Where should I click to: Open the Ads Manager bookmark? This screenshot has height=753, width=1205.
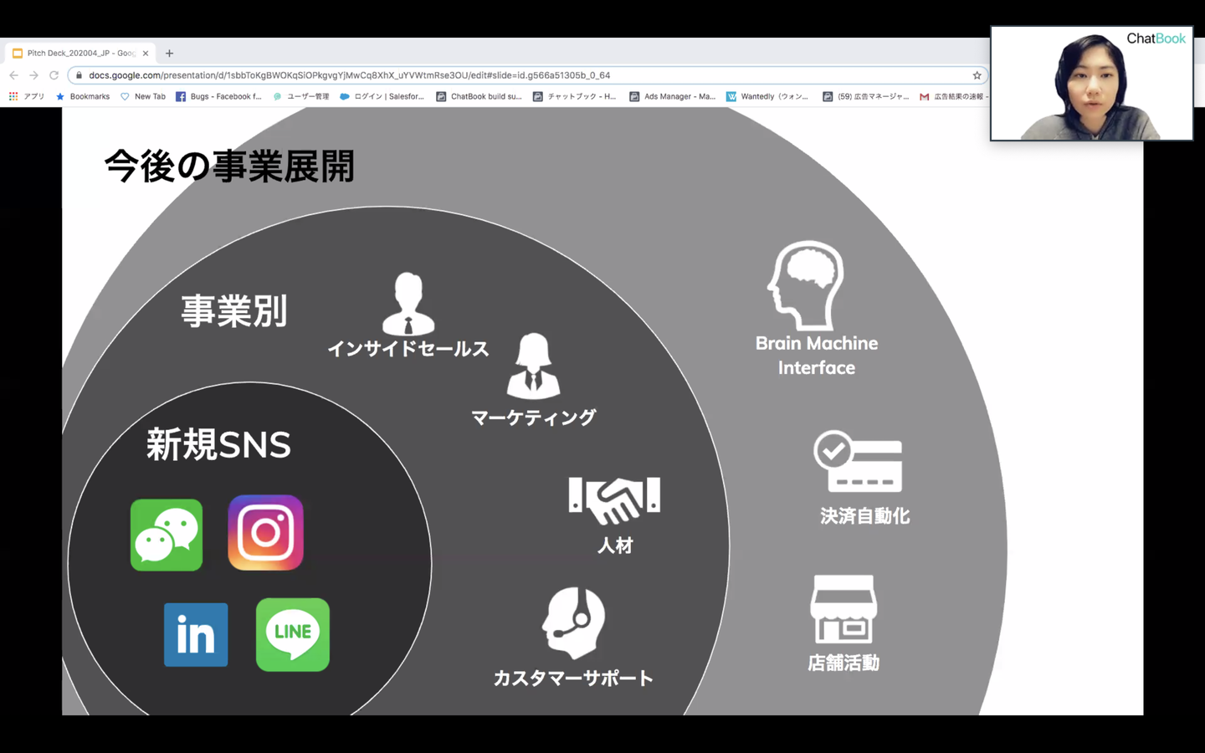(672, 96)
